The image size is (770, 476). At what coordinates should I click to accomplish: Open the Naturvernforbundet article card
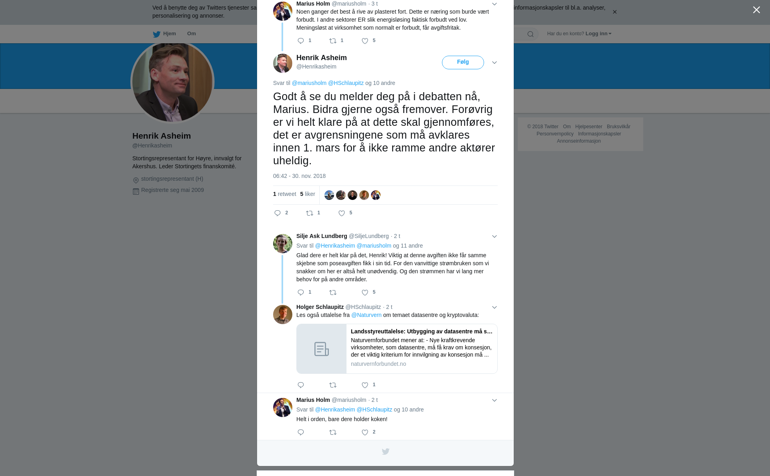click(x=397, y=349)
